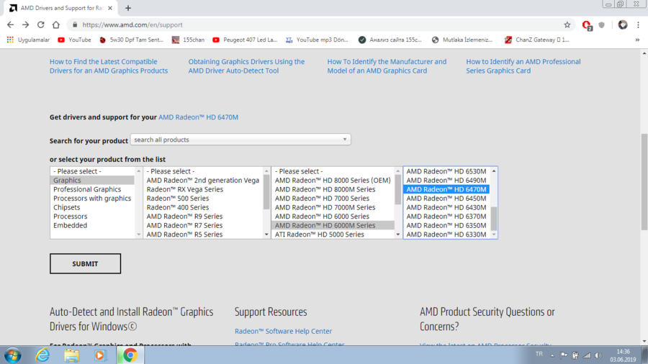648x364 pixels.
Task: Select ATI Radeon HD 5000 Series
Action: (x=333, y=235)
